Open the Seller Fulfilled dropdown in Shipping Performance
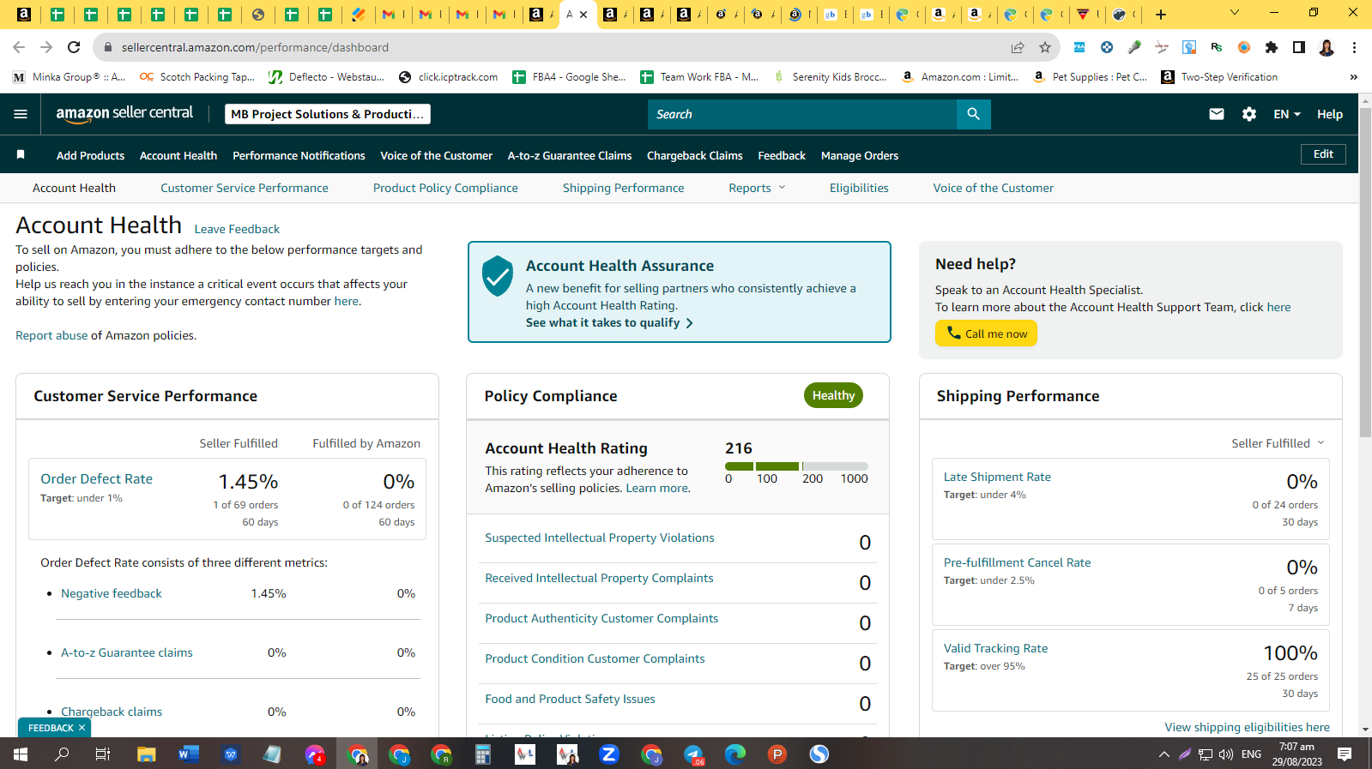The image size is (1372, 769). [1278, 443]
